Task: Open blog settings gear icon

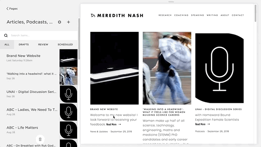Action: pos(60,22)
